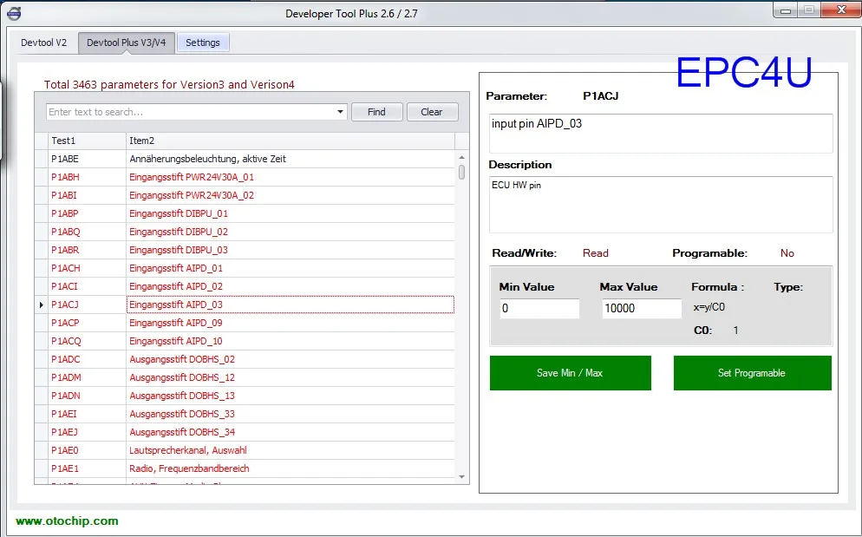The height and width of the screenshot is (537, 862).
Task: Select 'Eingangsstift AIPD_09' cell
Action: pos(291,323)
